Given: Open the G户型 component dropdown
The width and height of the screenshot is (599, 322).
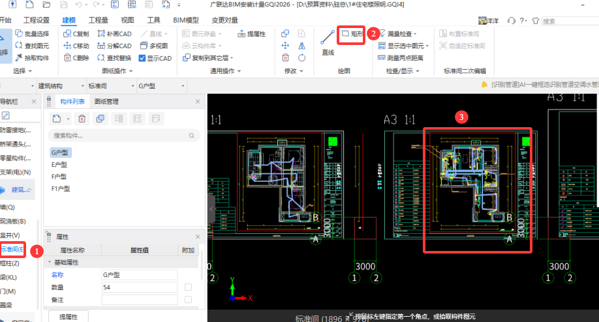Looking at the screenshot, I should click(183, 86).
